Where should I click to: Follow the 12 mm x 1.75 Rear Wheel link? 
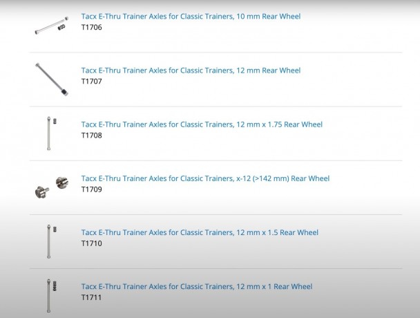tap(202, 124)
